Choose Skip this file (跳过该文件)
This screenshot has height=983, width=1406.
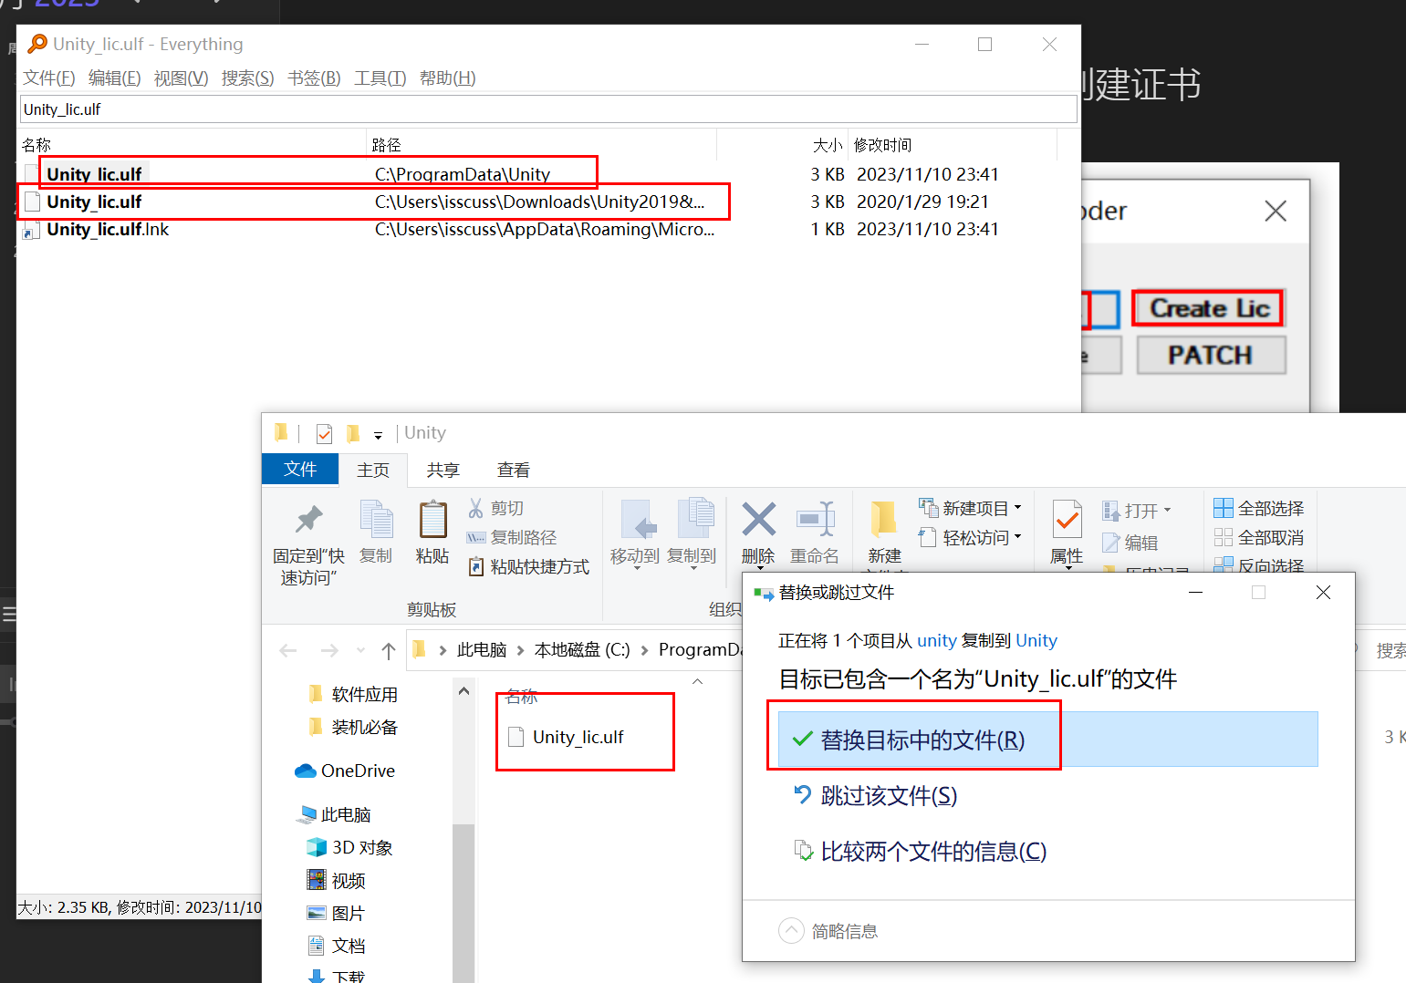(876, 796)
